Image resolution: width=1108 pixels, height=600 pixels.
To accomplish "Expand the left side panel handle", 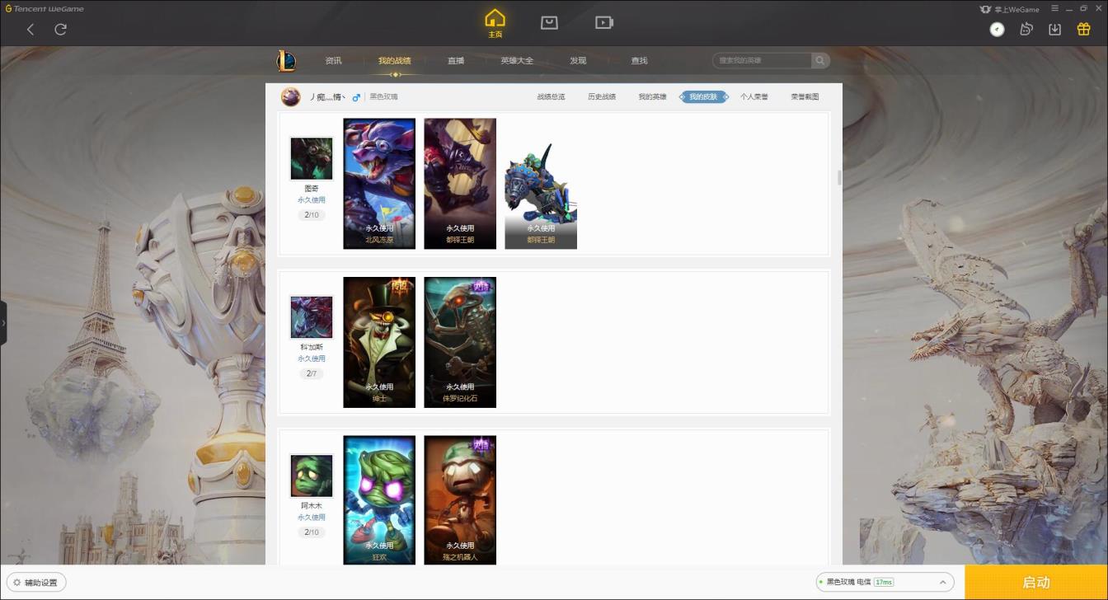I will [3, 323].
